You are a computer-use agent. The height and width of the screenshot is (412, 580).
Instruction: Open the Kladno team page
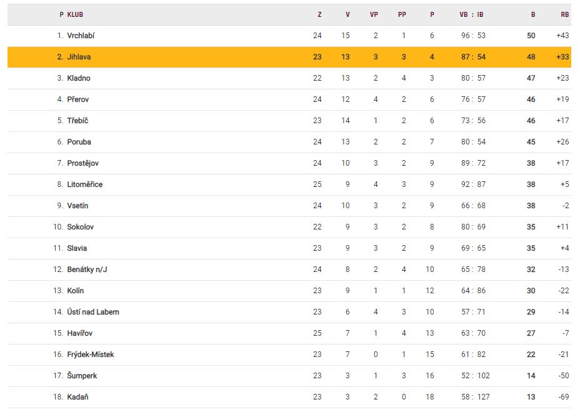point(78,78)
